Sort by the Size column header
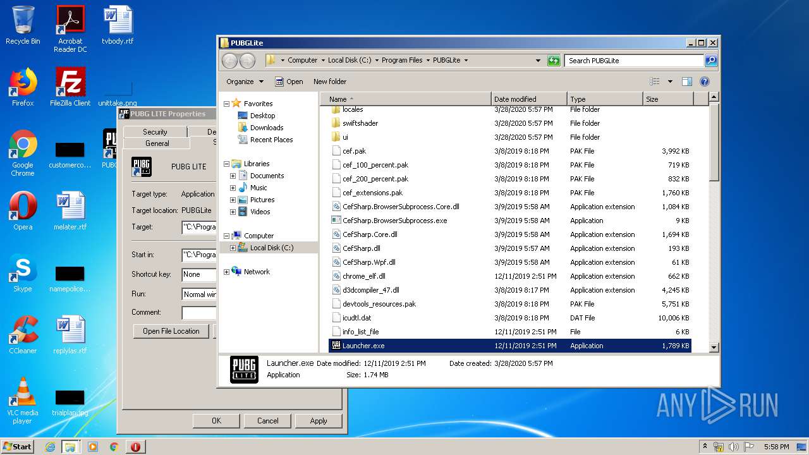The image size is (809, 455). tap(668, 99)
